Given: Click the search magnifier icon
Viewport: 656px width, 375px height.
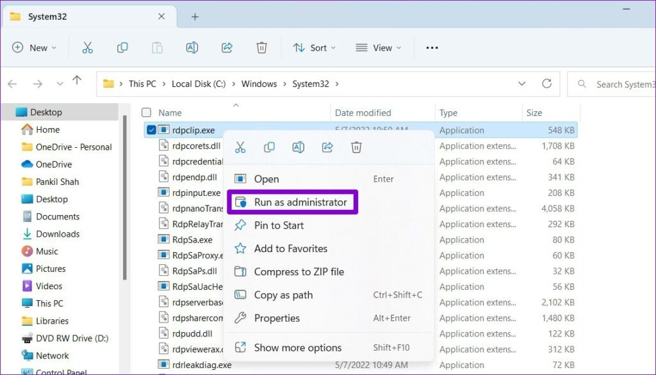Looking at the screenshot, I should point(582,84).
